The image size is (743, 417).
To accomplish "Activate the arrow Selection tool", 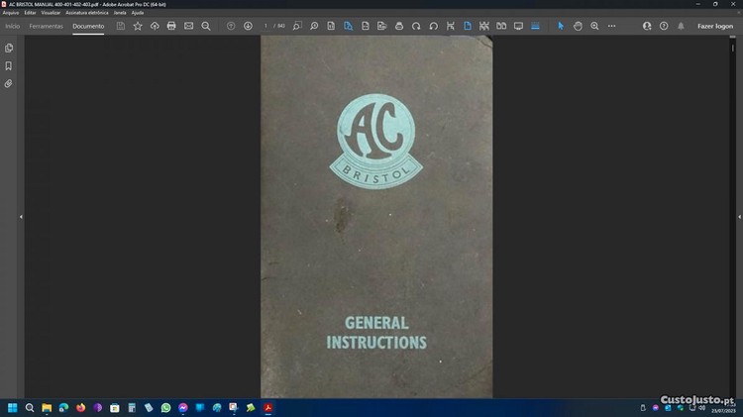I will (x=561, y=26).
